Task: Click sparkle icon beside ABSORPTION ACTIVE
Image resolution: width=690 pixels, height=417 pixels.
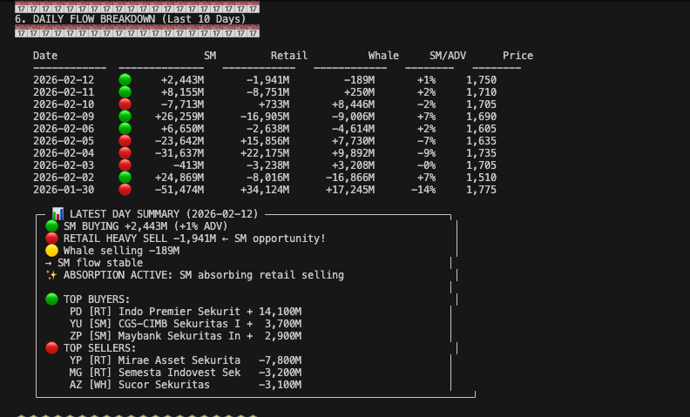Action: click(51, 275)
